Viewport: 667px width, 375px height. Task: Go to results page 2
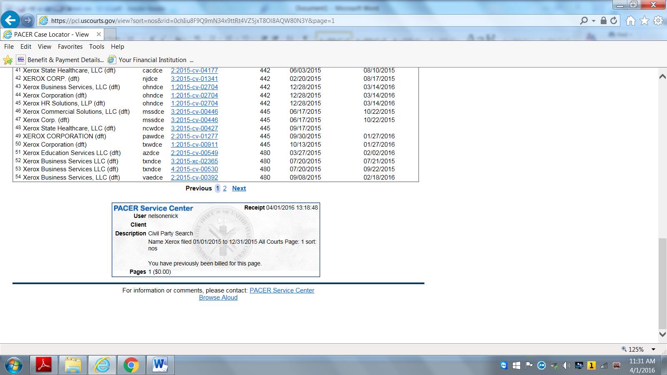pyautogui.click(x=225, y=188)
